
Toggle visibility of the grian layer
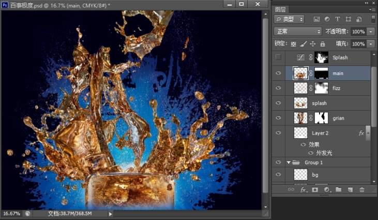tap(278, 118)
